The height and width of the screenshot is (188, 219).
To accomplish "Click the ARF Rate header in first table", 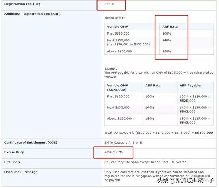I will (x=170, y=27).
